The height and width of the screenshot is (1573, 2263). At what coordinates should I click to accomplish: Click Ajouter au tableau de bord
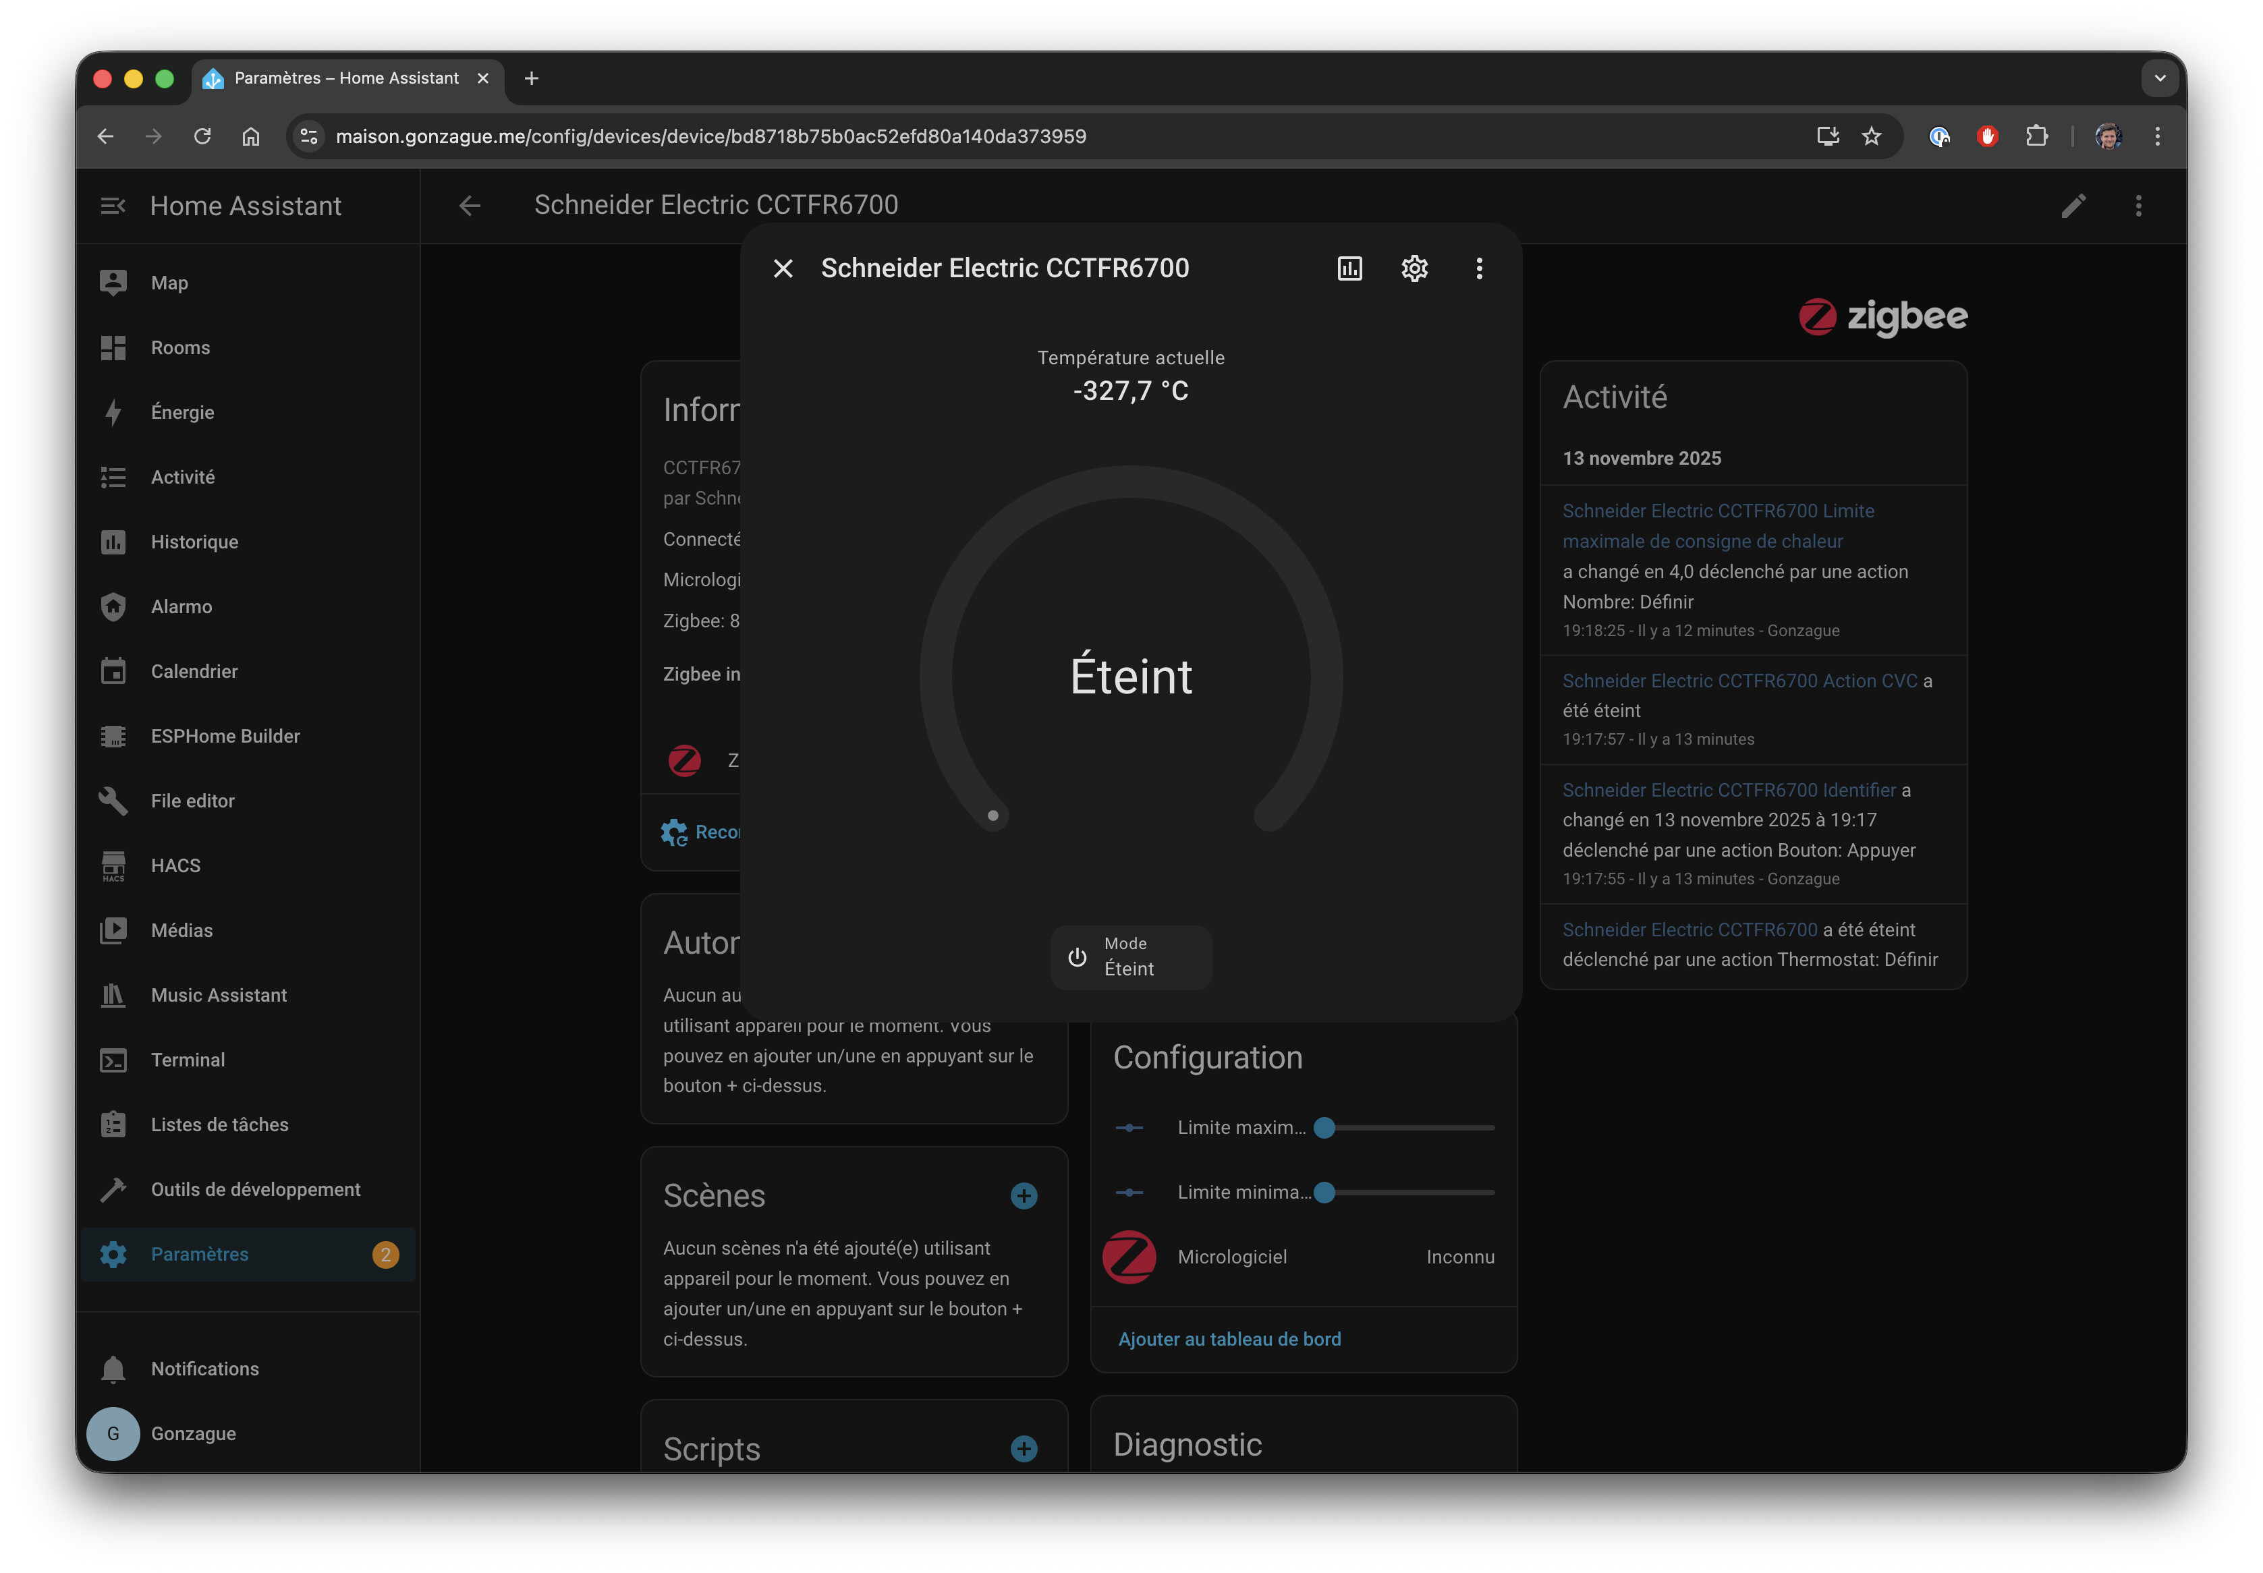pyautogui.click(x=1229, y=1338)
